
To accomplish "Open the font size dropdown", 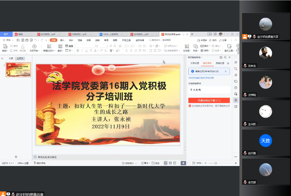I will pyautogui.click(x=106, y=46).
